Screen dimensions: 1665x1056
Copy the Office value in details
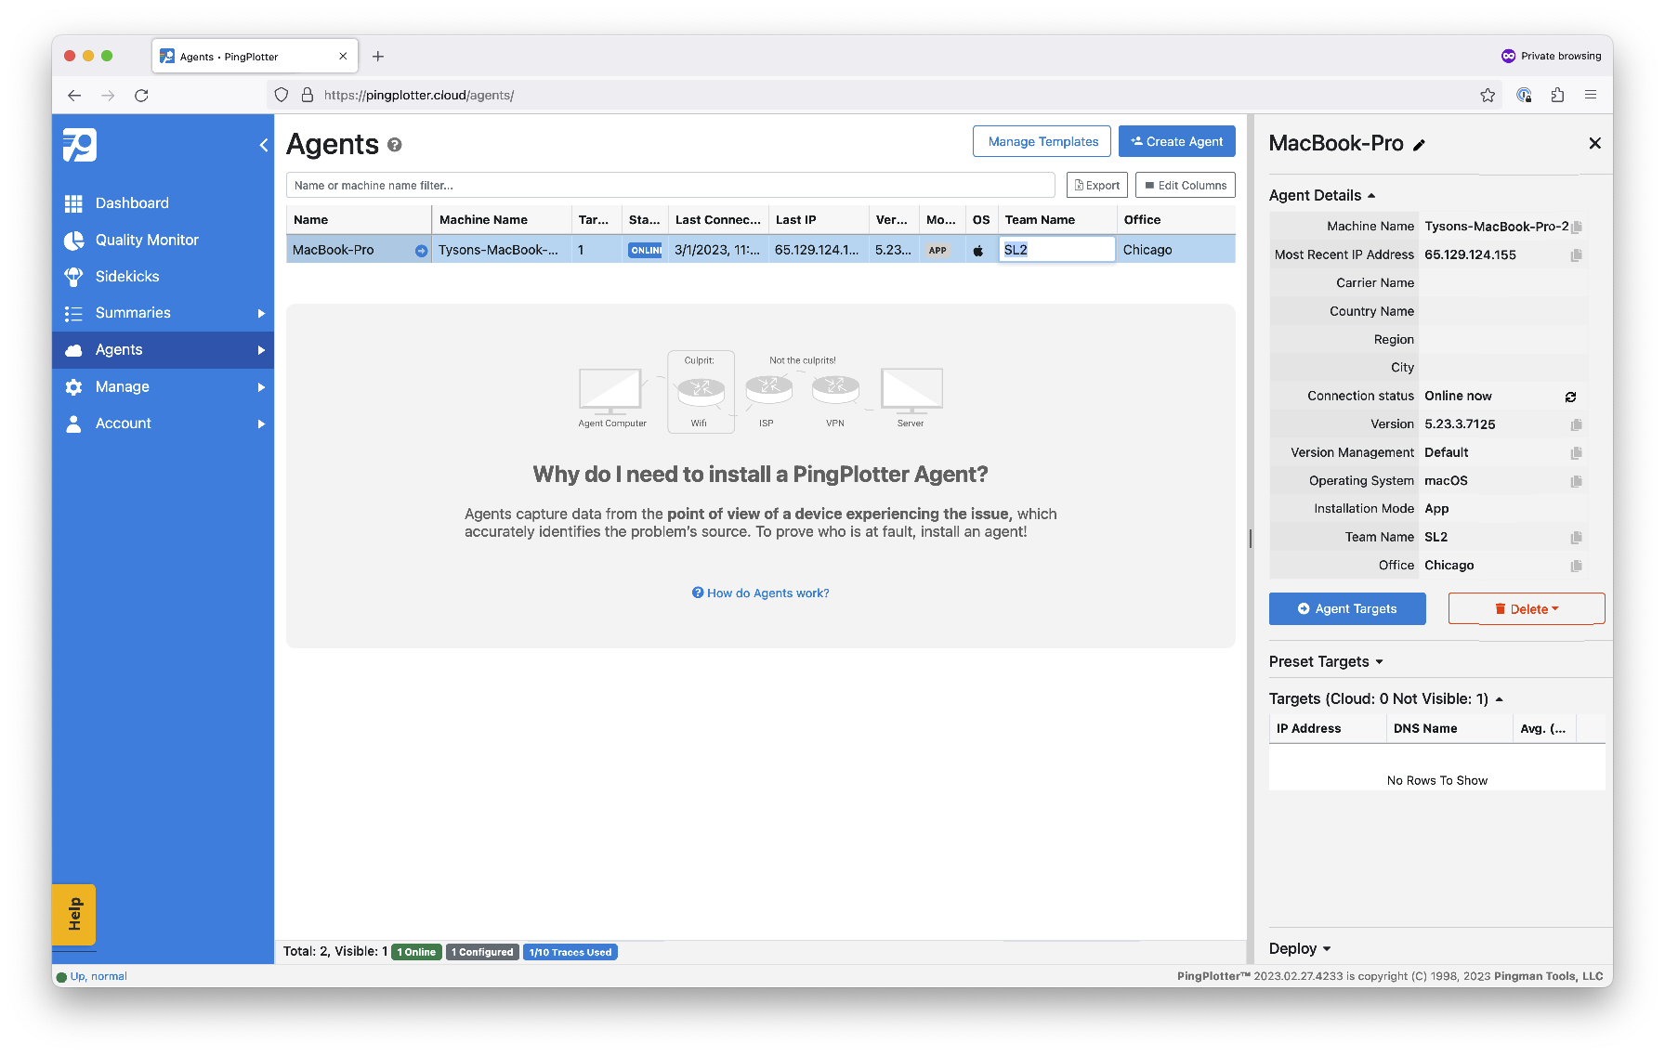1576,566
